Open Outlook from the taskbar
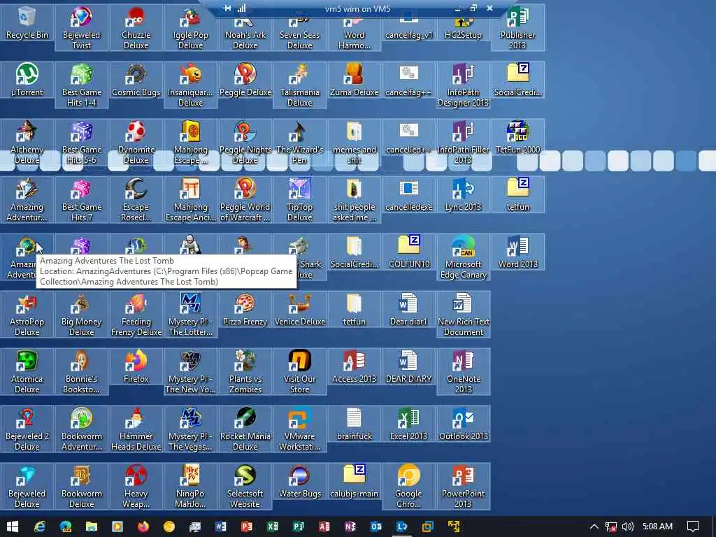Screen dimensions: 716x537 point(375,527)
